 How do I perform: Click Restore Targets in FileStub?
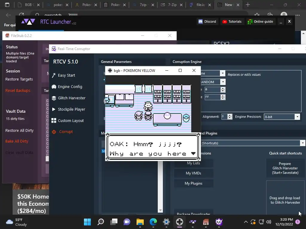pyautogui.click(x=19, y=79)
